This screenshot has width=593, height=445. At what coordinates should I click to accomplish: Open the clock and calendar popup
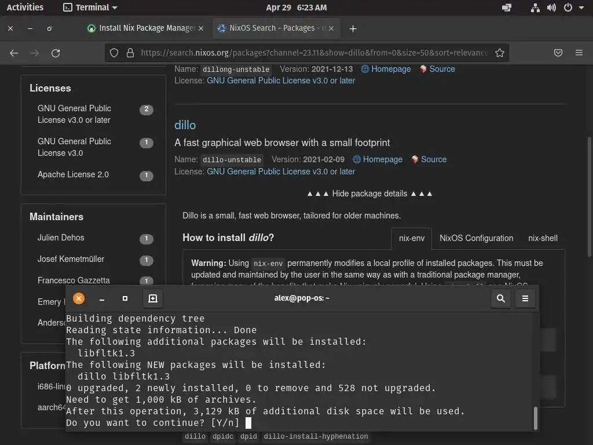[296, 8]
